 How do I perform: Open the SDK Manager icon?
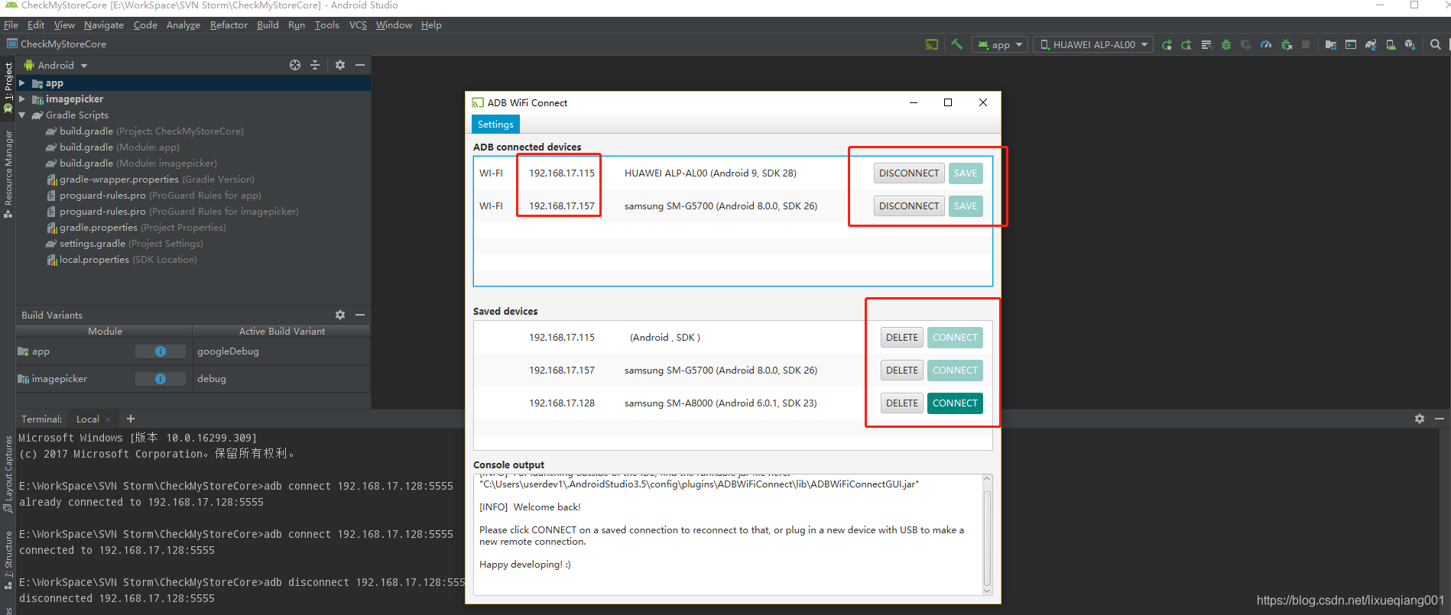1410,45
